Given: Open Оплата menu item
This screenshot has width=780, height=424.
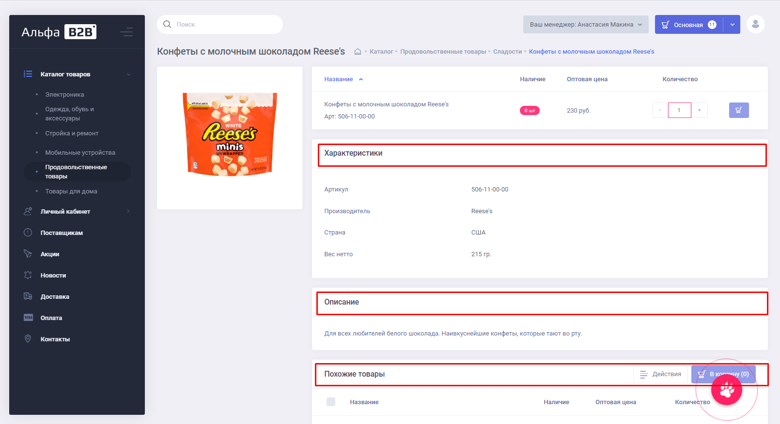Looking at the screenshot, I should click(x=51, y=318).
